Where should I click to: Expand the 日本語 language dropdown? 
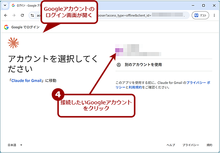point(15,145)
